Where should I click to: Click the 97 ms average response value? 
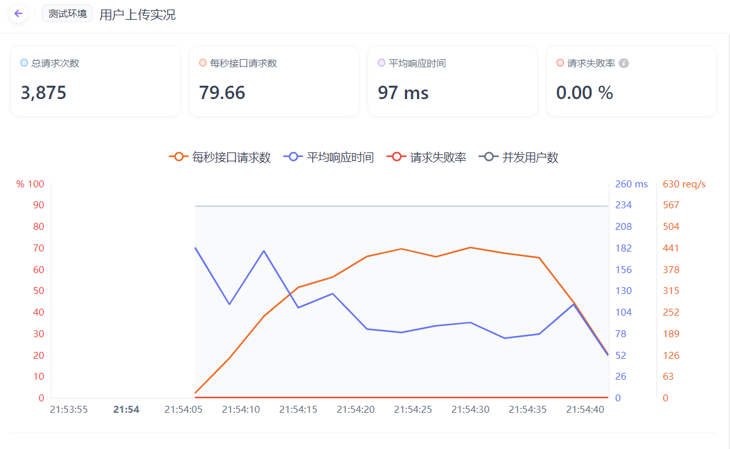click(403, 93)
